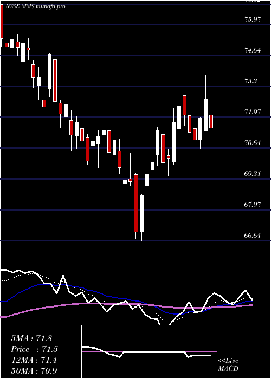Click the <<Live MACD label

[x=228, y=365]
